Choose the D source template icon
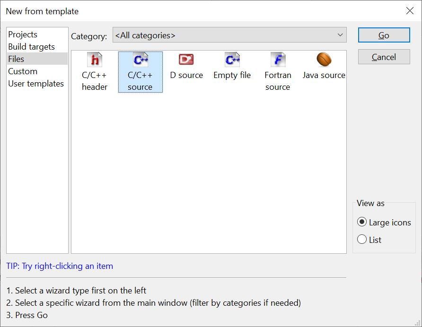This screenshot has height=327, width=422. click(x=186, y=60)
